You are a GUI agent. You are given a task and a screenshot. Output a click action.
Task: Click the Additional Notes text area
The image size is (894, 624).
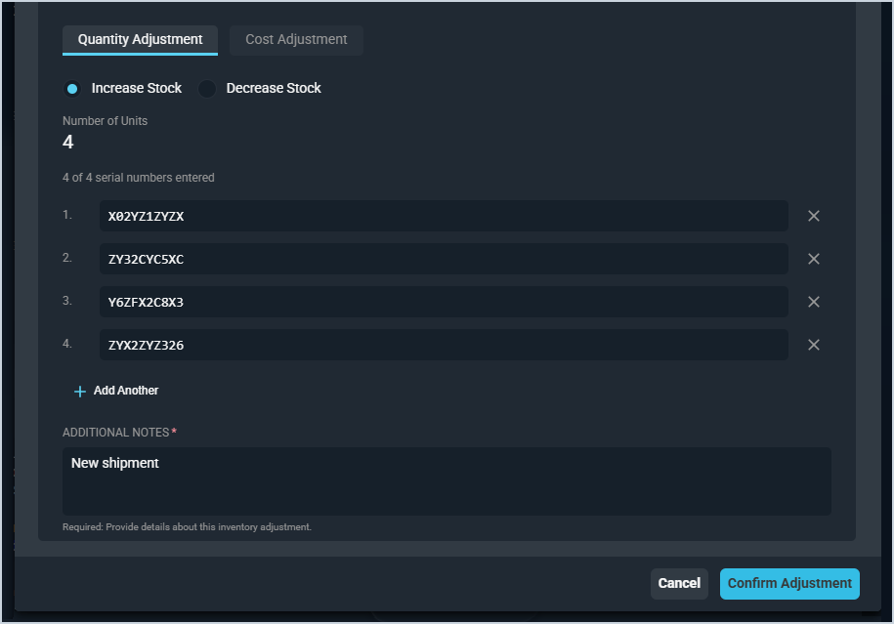(x=447, y=481)
